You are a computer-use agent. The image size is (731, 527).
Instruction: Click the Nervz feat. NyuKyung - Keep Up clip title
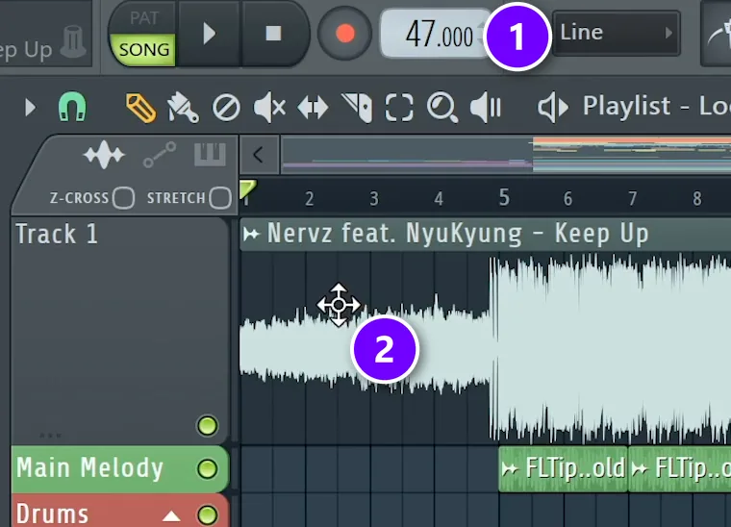(x=458, y=234)
